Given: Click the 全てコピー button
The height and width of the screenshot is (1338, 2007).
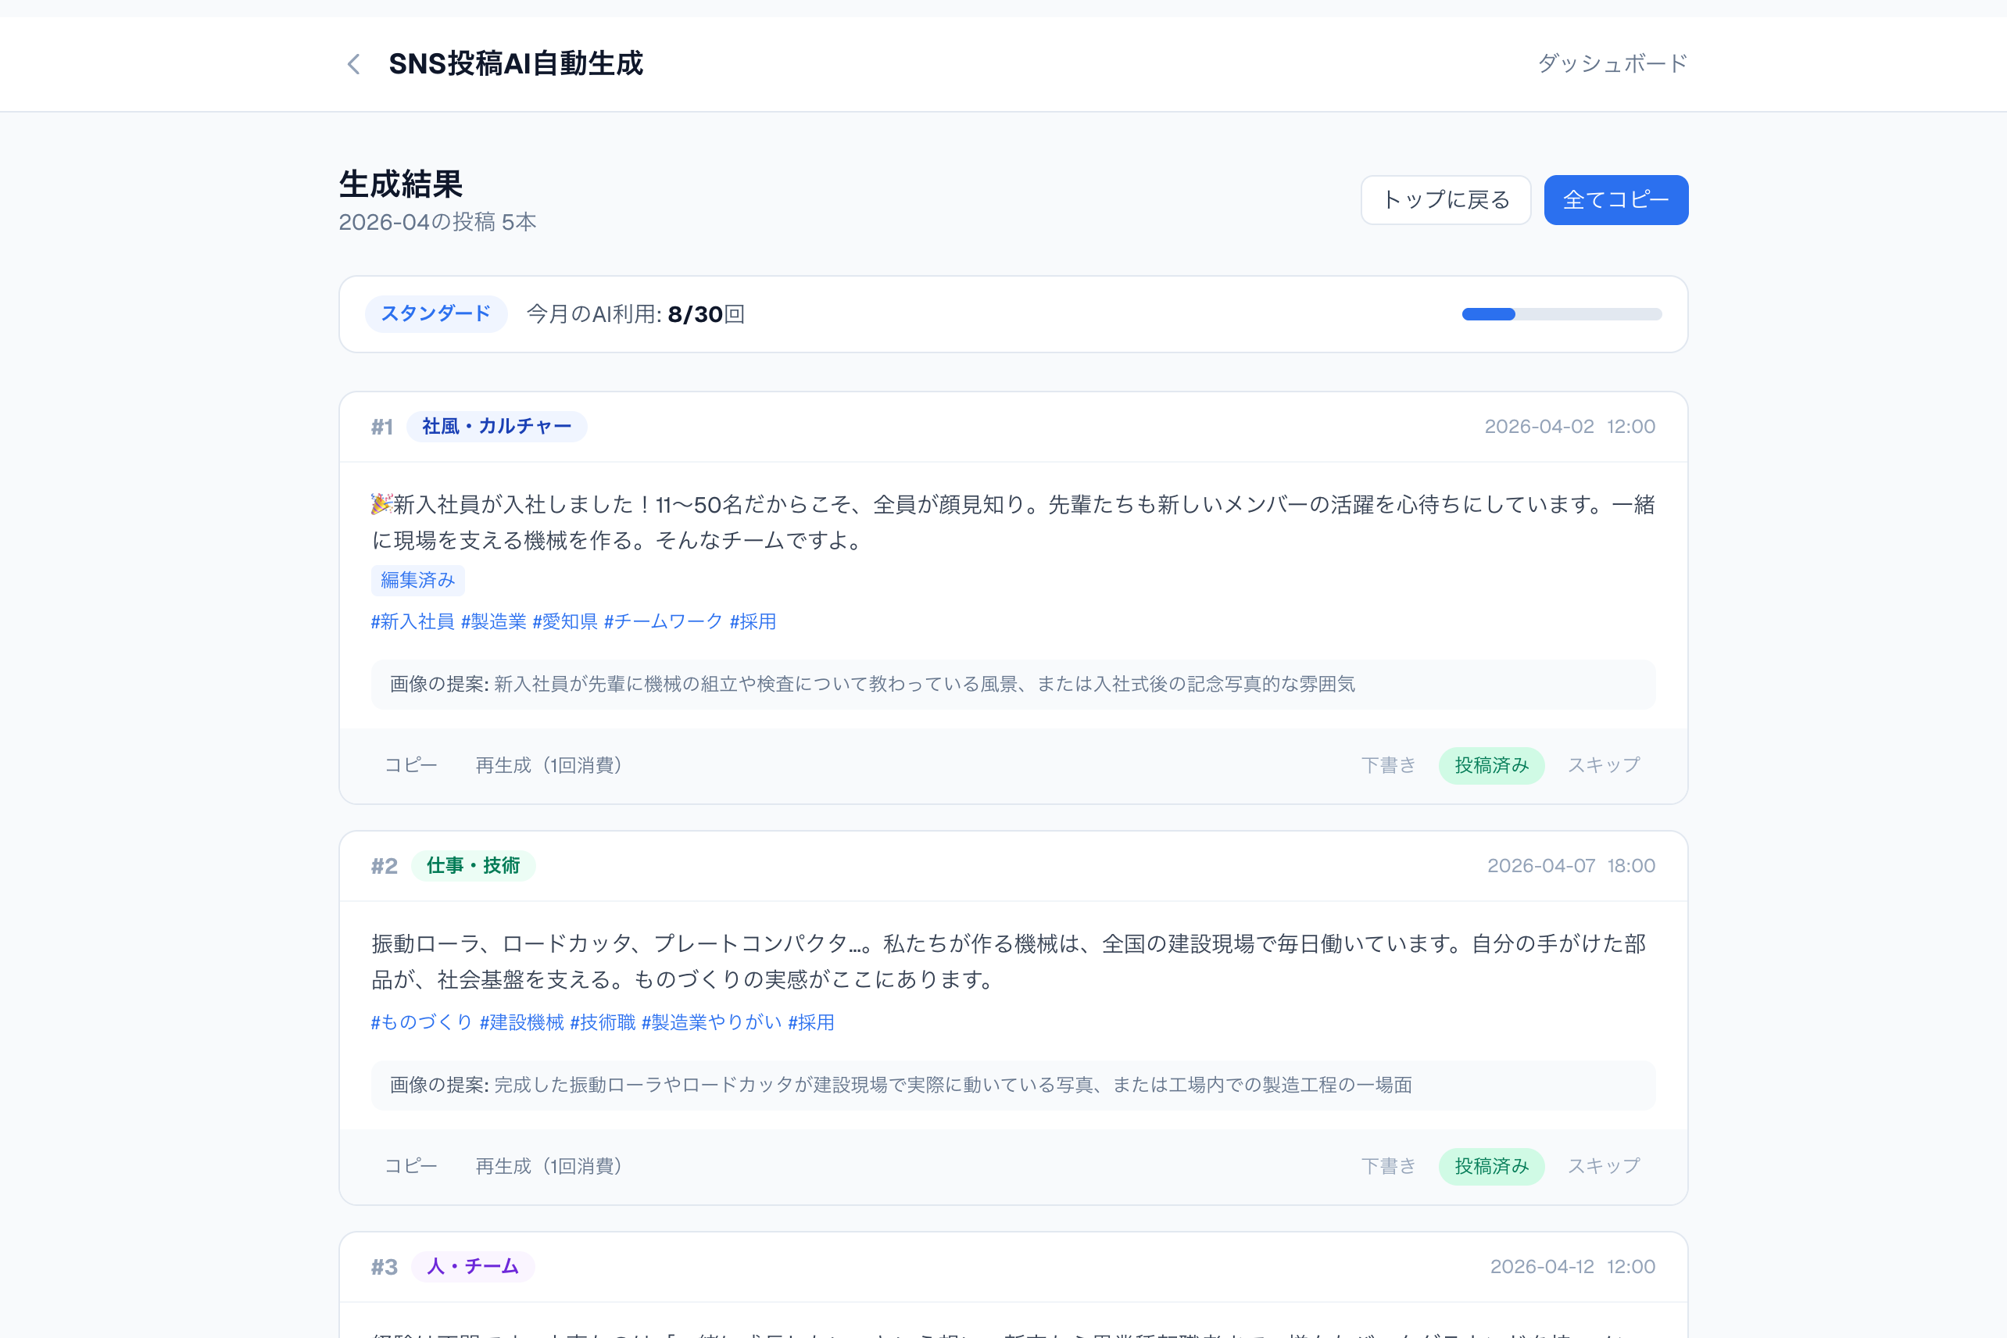Looking at the screenshot, I should coord(1615,199).
